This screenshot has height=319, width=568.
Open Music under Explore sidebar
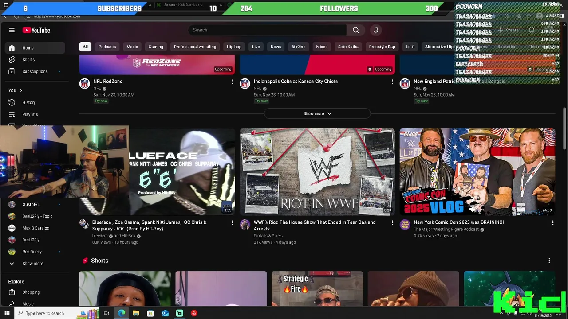(x=35, y=303)
